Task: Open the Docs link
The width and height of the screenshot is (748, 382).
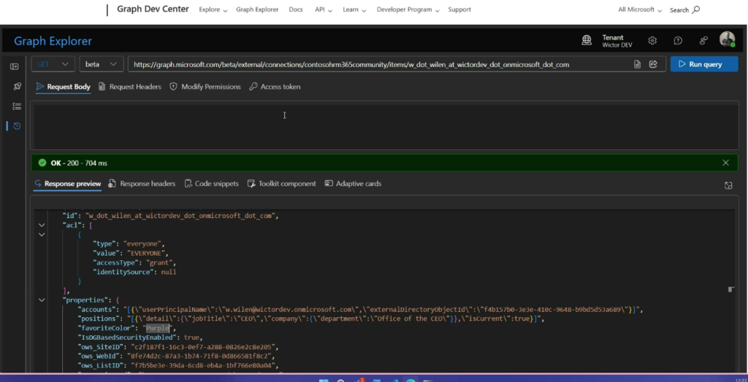Action: pos(296,9)
